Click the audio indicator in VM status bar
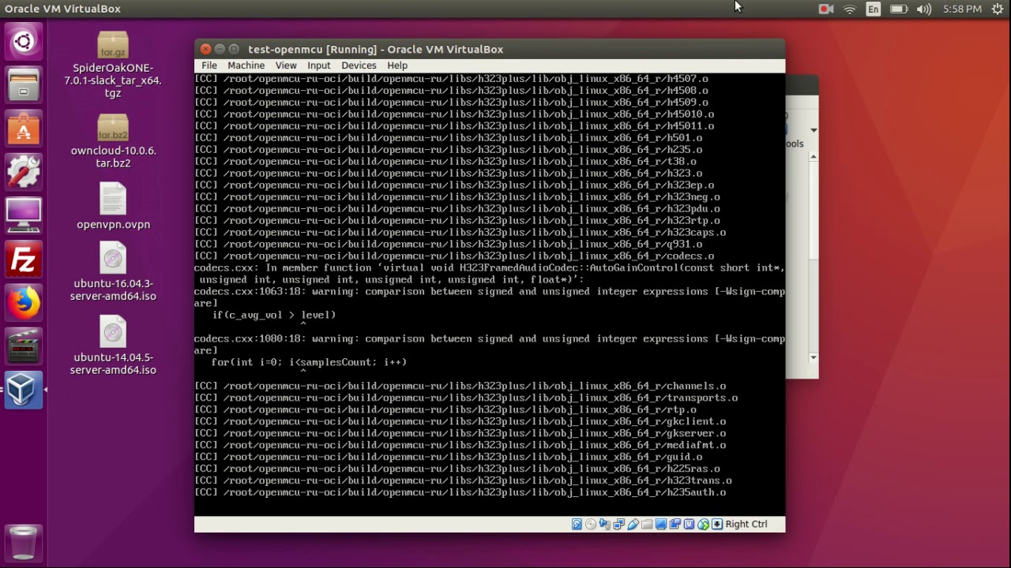 pos(605,524)
